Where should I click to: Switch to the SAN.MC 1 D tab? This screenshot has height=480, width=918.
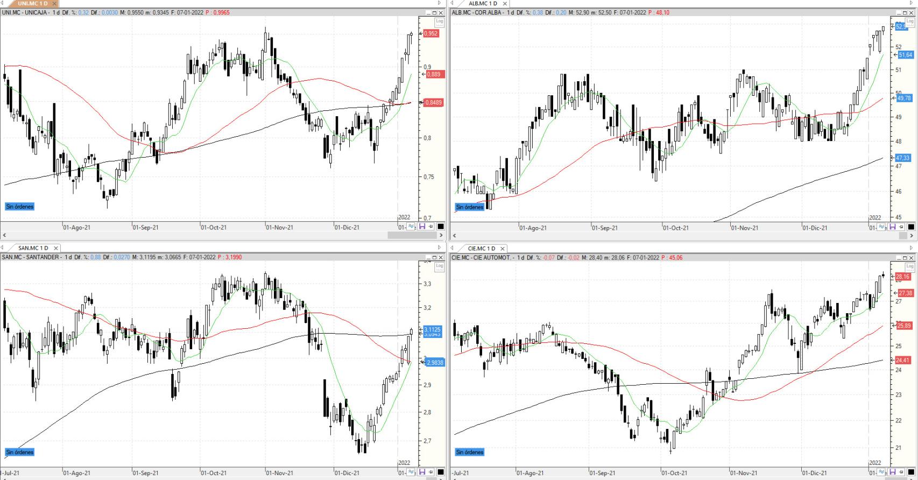(32, 248)
